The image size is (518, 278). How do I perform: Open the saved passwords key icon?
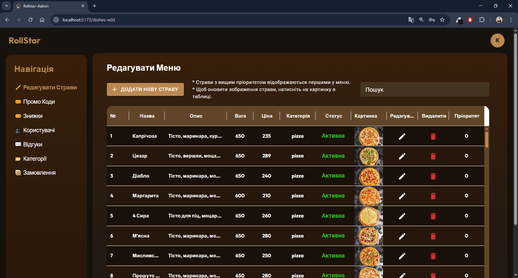point(432,20)
